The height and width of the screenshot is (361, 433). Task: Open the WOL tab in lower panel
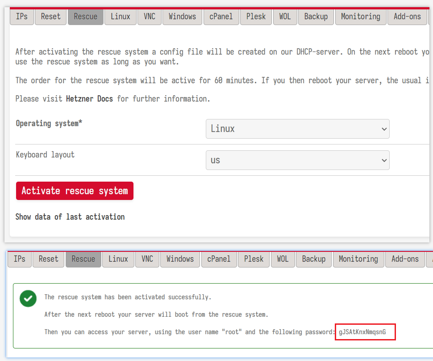pos(283,259)
